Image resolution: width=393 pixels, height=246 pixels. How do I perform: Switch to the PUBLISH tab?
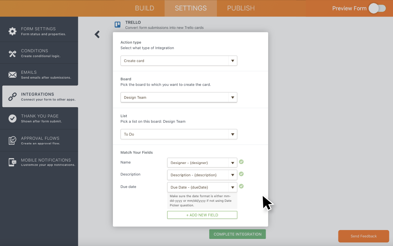click(241, 8)
